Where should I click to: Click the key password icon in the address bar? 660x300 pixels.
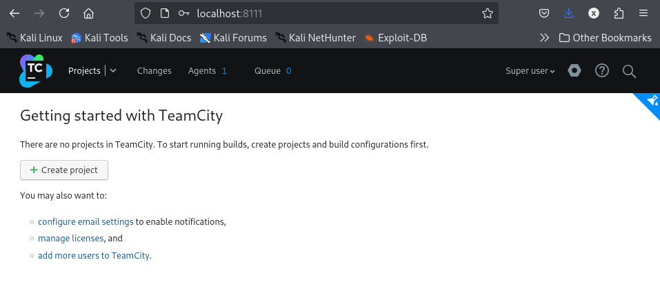(x=184, y=14)
